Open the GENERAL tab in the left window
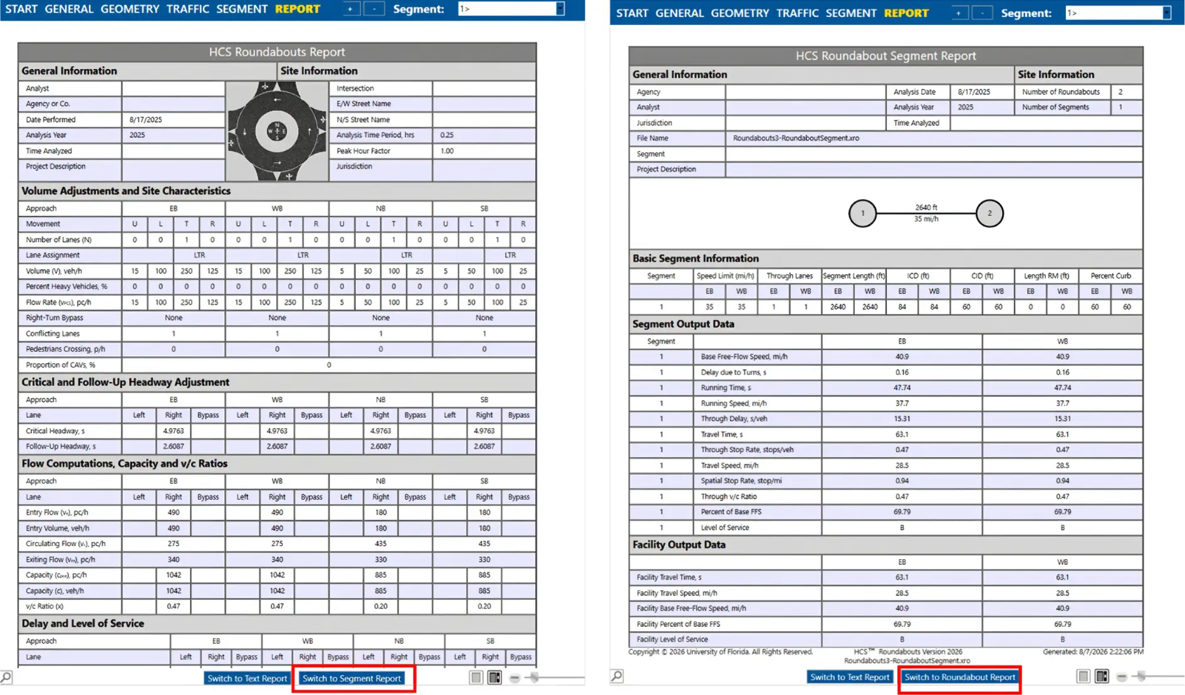 coord(69,9)
